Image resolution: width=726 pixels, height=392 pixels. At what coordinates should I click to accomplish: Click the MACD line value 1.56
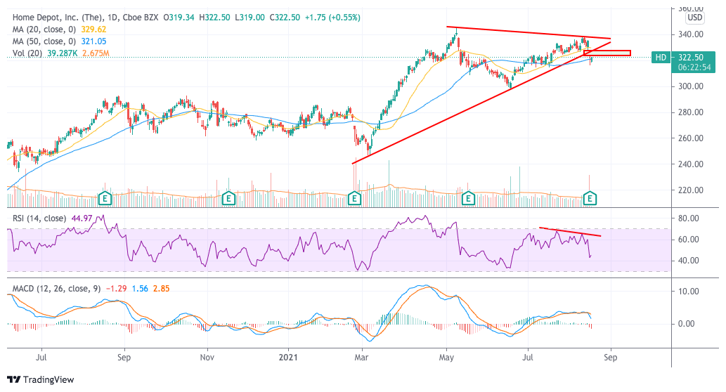click(x=140, y=289)
